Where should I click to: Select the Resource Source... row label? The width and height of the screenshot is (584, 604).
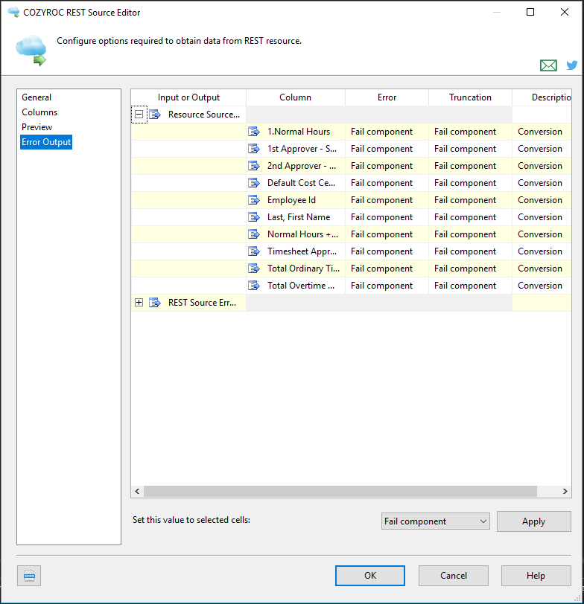[x=204, y=115]
